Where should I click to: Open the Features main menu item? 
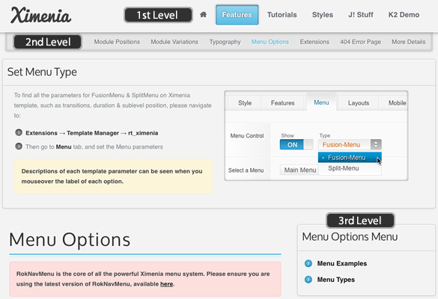pos(237,15)
